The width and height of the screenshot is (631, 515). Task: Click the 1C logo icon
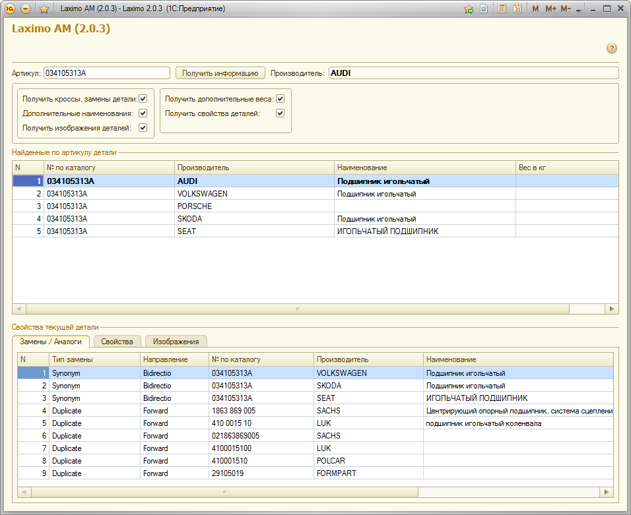coord(10,9)
